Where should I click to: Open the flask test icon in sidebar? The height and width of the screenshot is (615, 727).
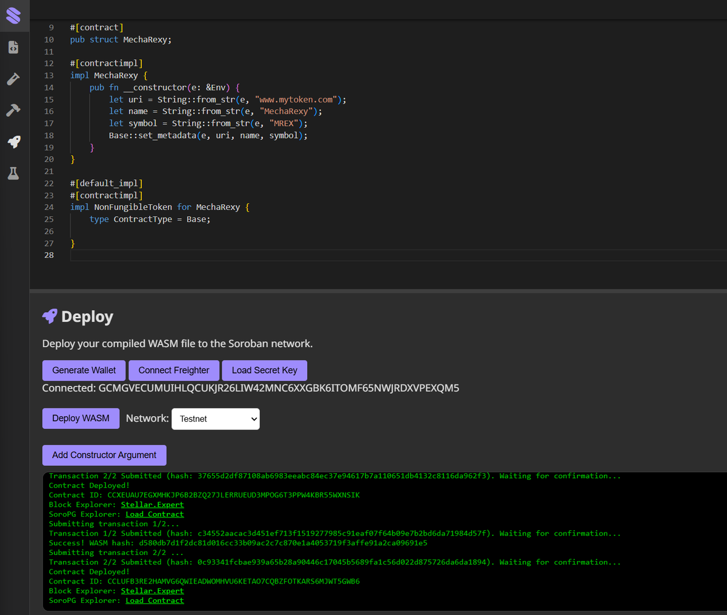point(13,173)
